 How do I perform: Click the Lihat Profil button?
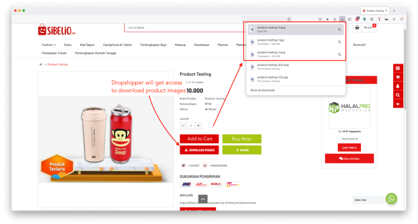(x=349, y=147)
